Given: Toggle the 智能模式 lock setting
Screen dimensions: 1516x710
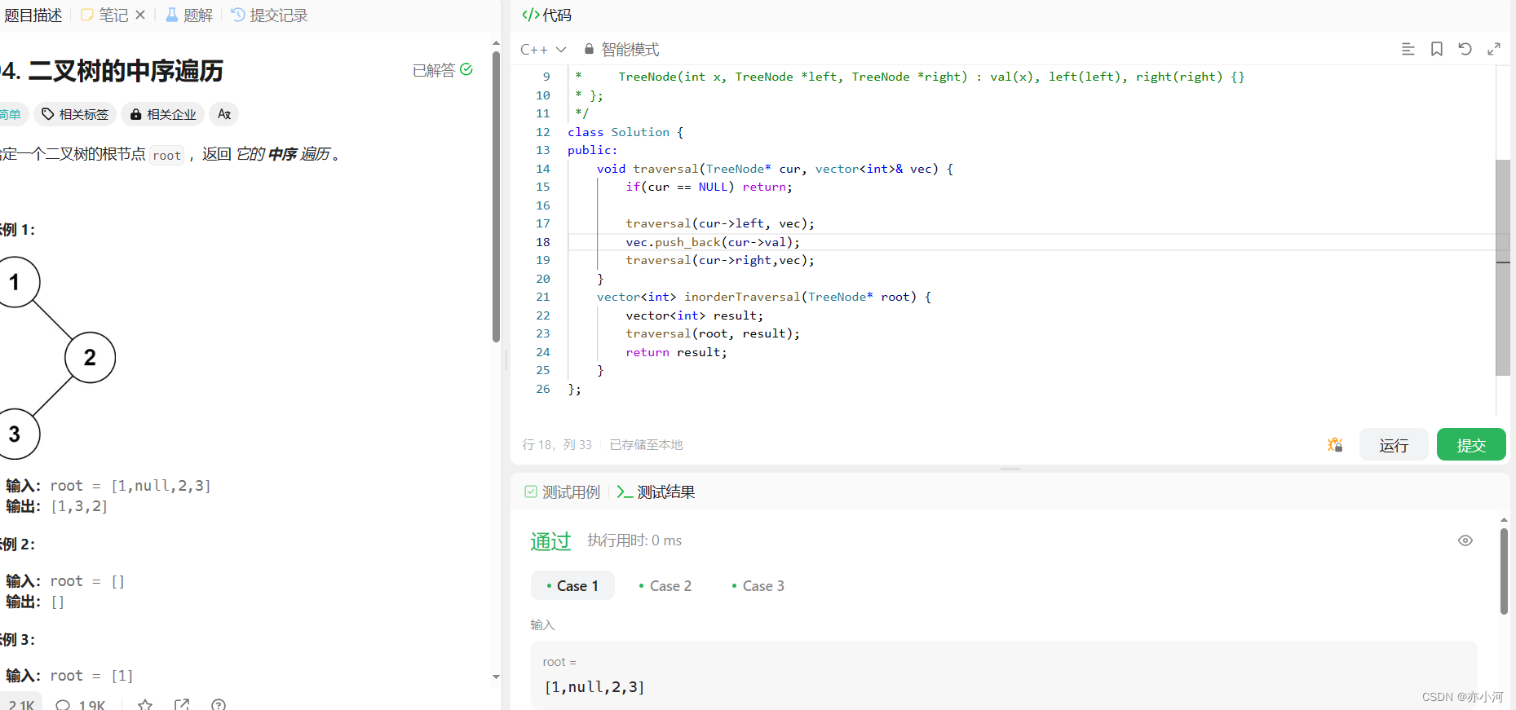Looking at the screenshot, I should pyautogui.click(x=621, y=50).
